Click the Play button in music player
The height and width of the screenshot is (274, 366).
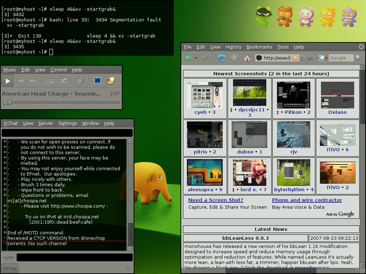tap(7, 81)
